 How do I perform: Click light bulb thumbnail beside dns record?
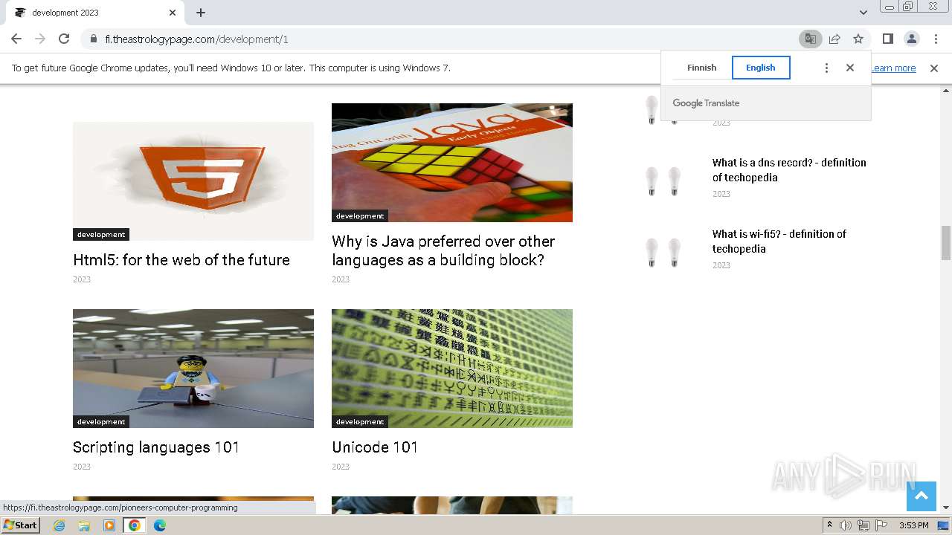click(663, 181)
